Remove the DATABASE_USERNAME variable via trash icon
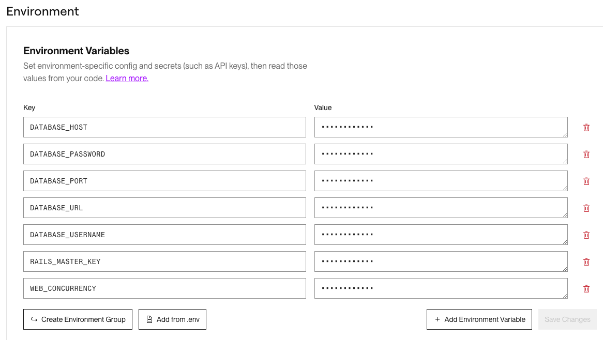603x340 pixels. point(586,235)
